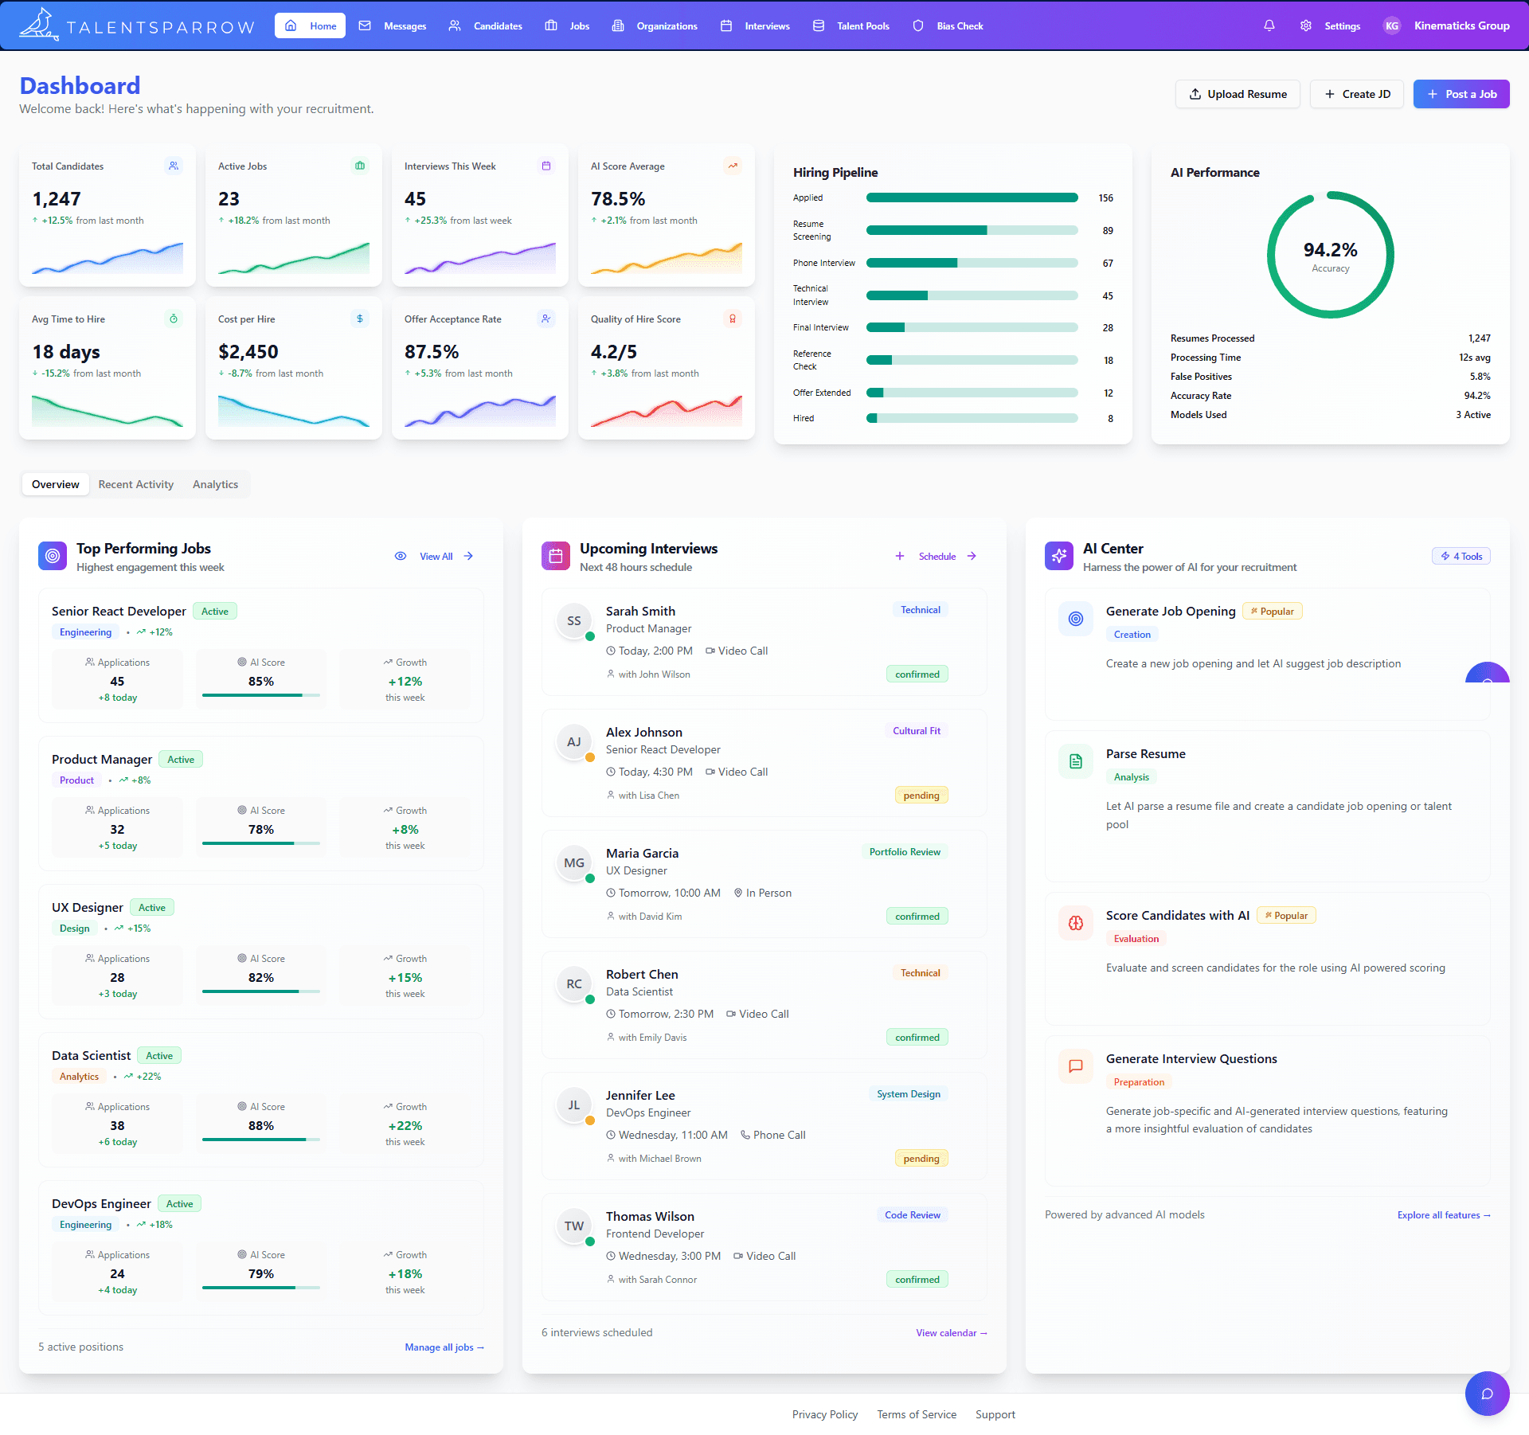This screenshot has height=1435, width=1529.
Task: Click the Post a Job button
Action: coord(1461,93)
